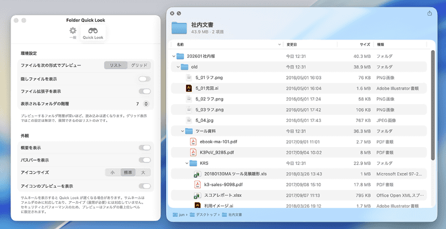Click Illustrator icon of 5_01元図.ai
Image resolution: width=446 pixels, height=229 pixels.
tap(189, 89)
